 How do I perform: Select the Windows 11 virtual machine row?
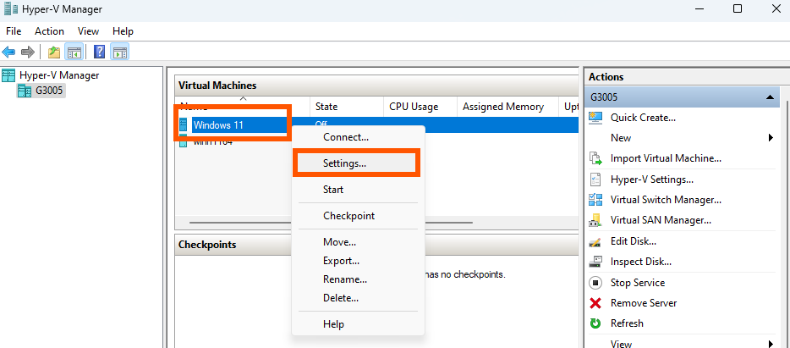378,124
